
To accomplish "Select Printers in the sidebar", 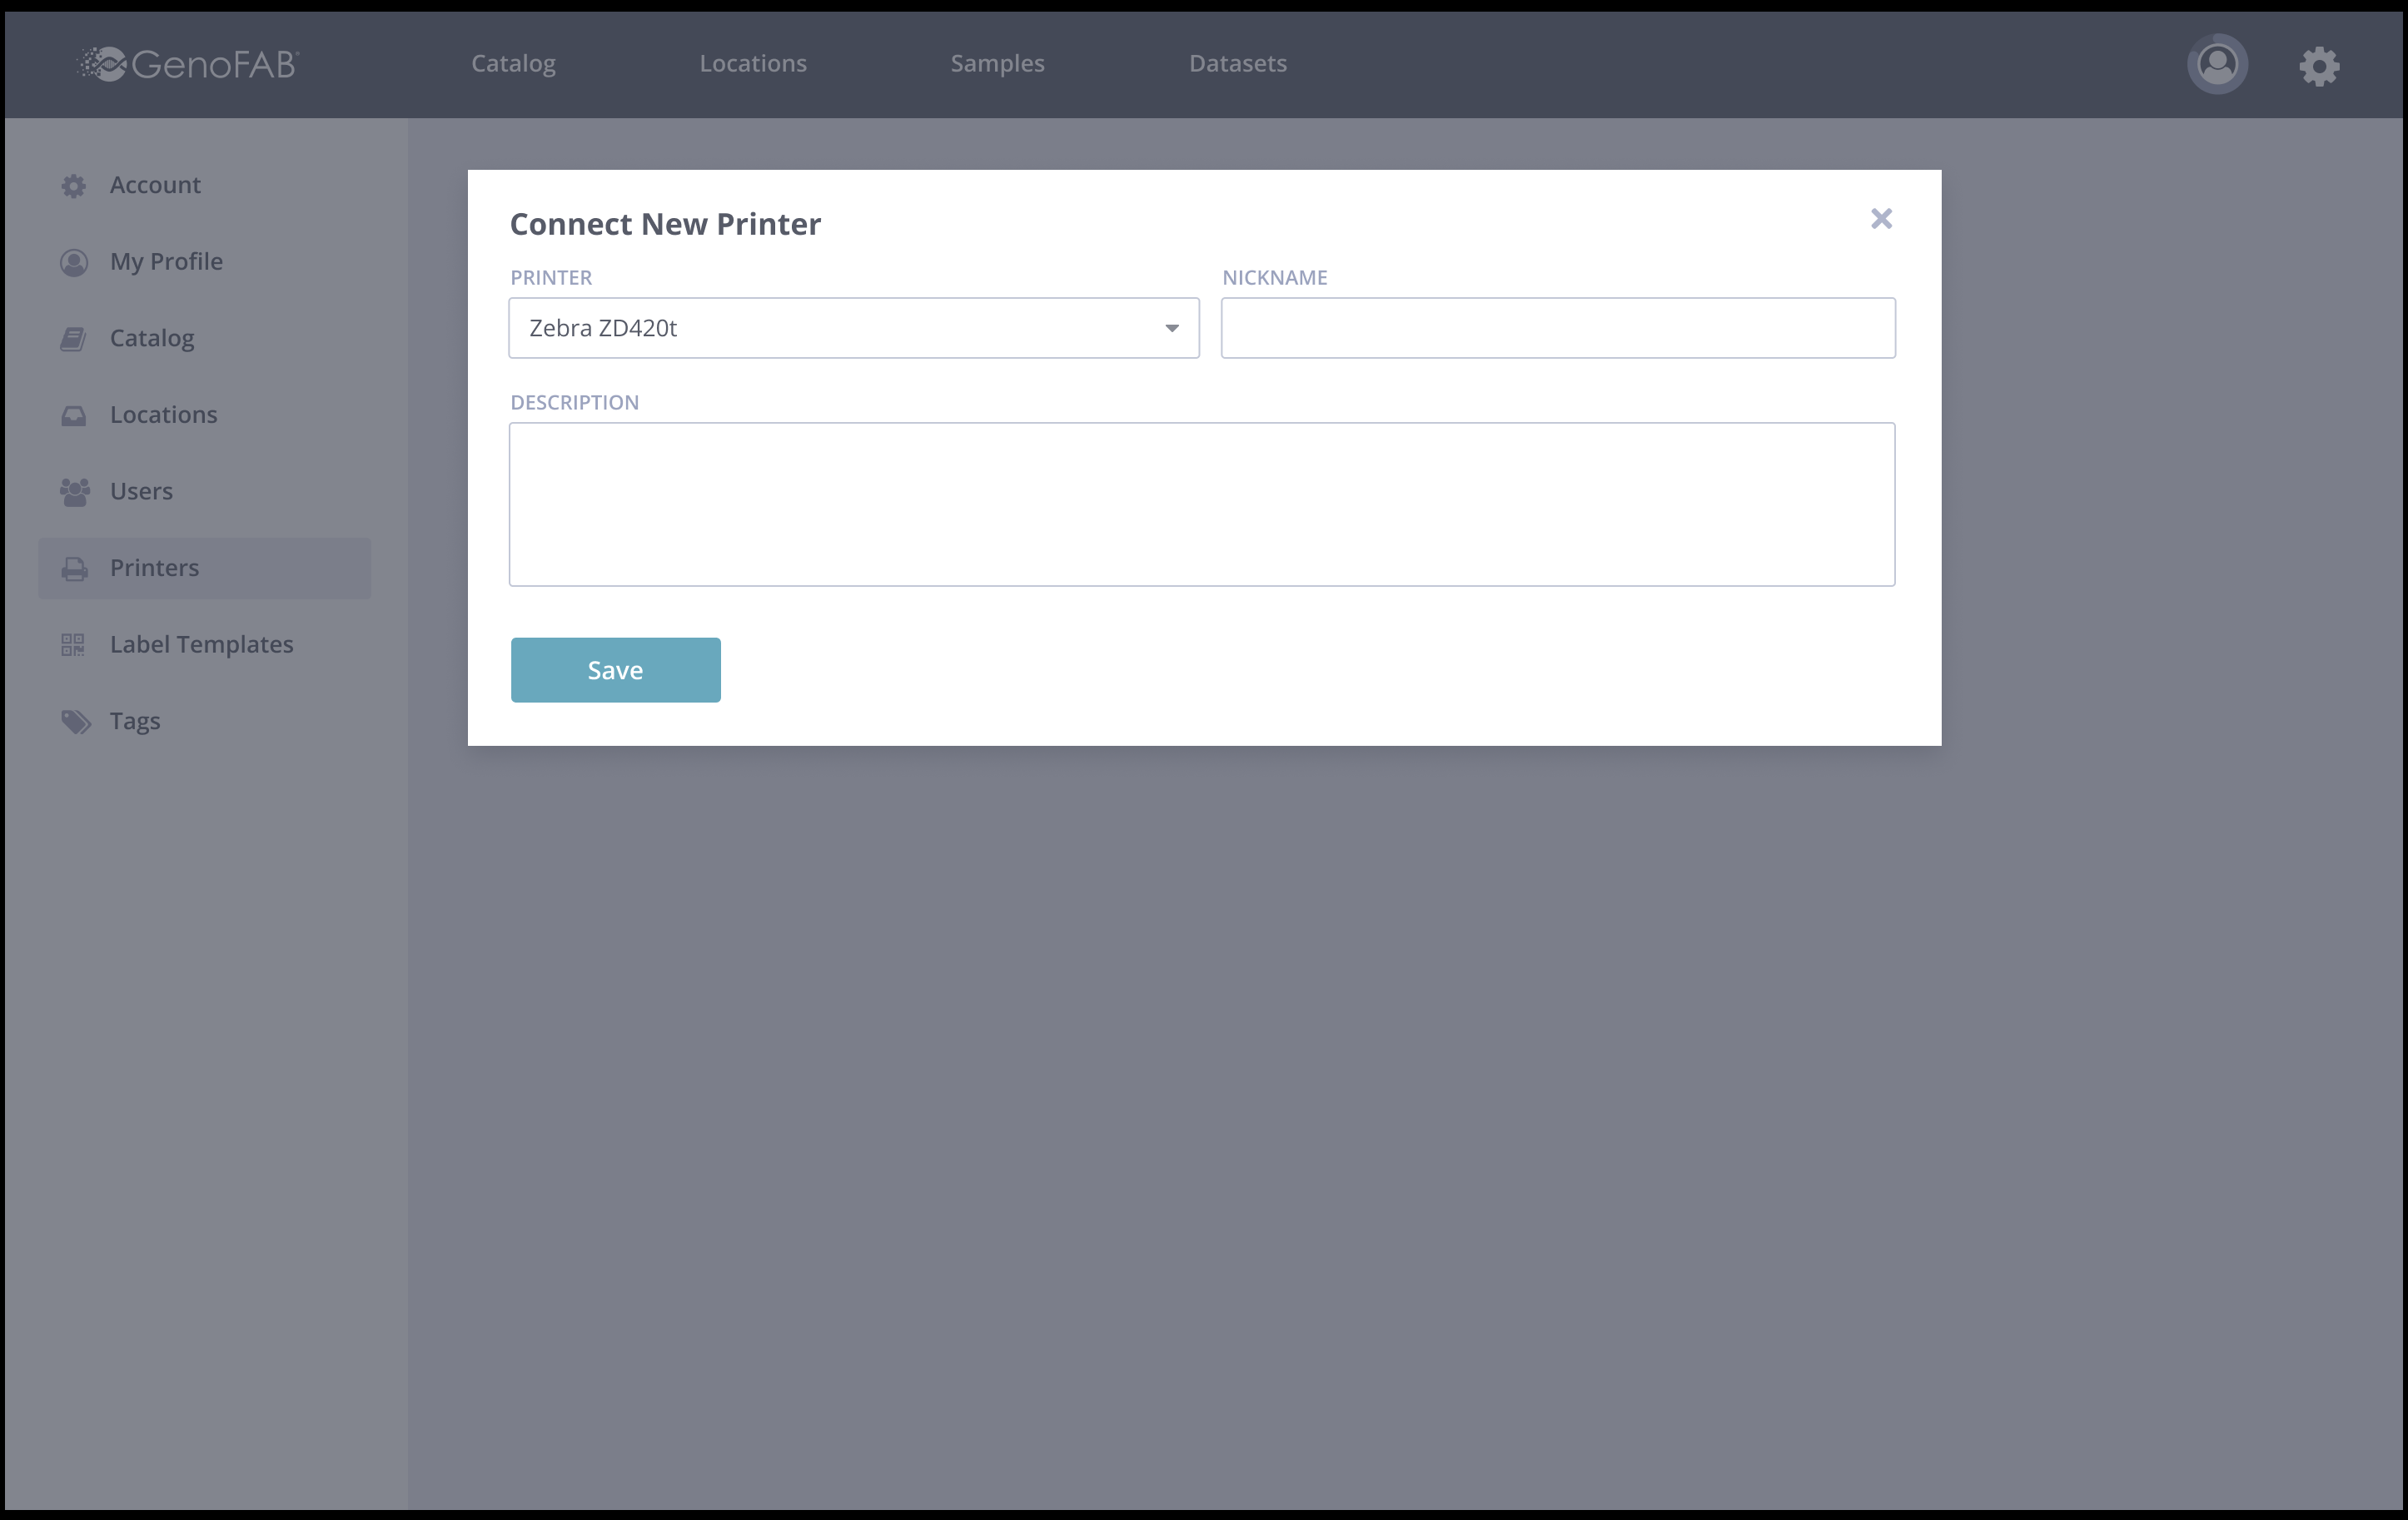I will (204, 568).
